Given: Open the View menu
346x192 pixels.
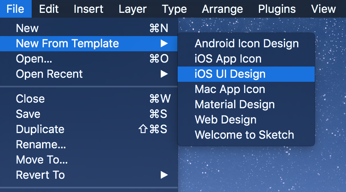Looking at the screenshot, I should click(x=323, y=9).
